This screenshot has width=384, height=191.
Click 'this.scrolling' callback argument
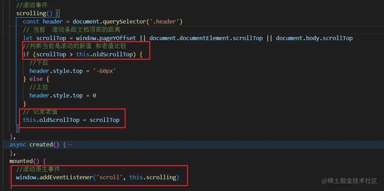pyautogui.click(x=153, y=177)
